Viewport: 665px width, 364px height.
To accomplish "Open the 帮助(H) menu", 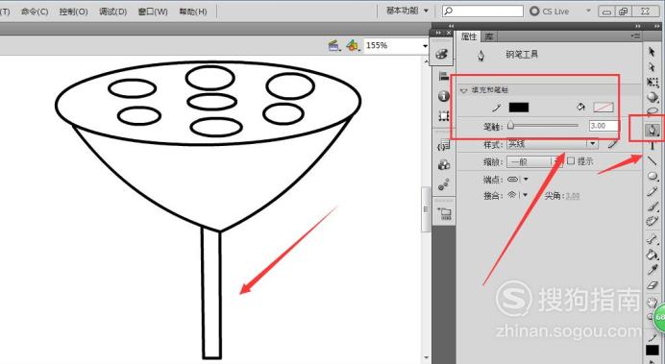I will [193, 12].
